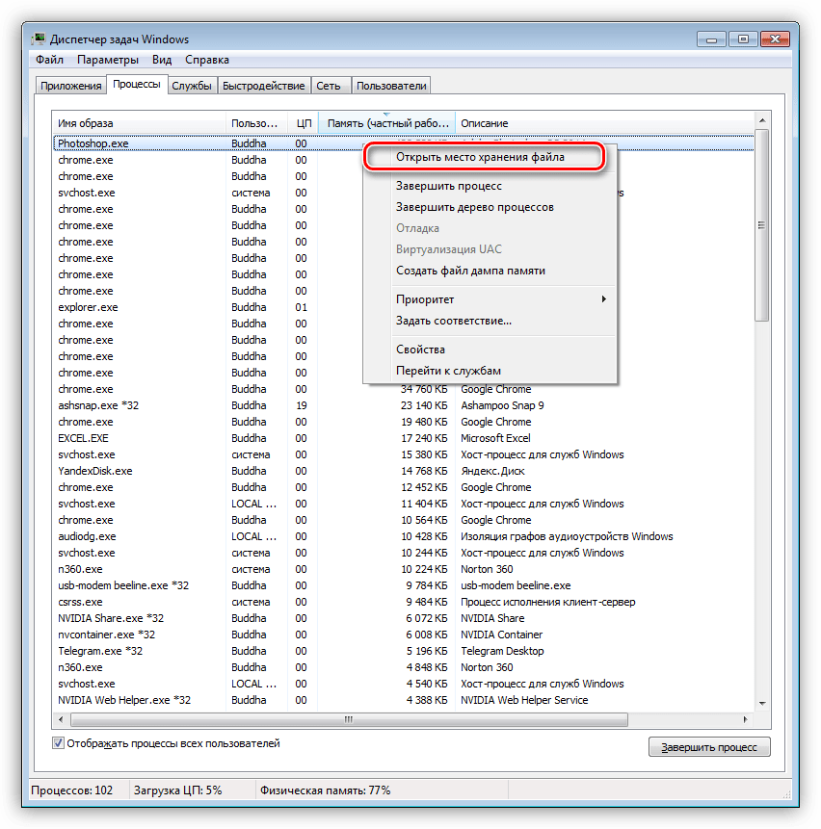Image resolution: width=821 pixels, height=829 pixels.
Task: Select the Telegram.exe *32 process
Action: pos(404,651)
